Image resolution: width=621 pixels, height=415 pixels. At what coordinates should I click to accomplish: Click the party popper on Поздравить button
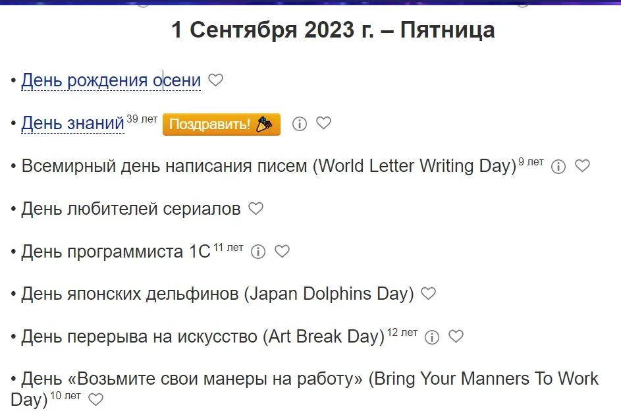(x=264, y=124)
